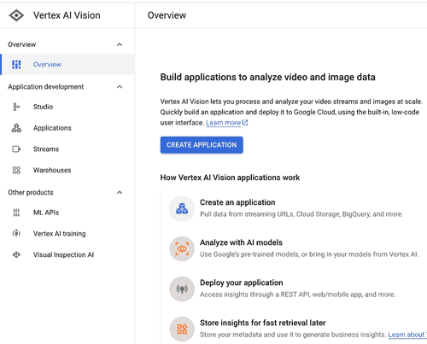Image resolution: width=427 pixels, height=344 pixels.
Task: Open Visual Inspection AI from sidebar
Action: pos(67,254)
